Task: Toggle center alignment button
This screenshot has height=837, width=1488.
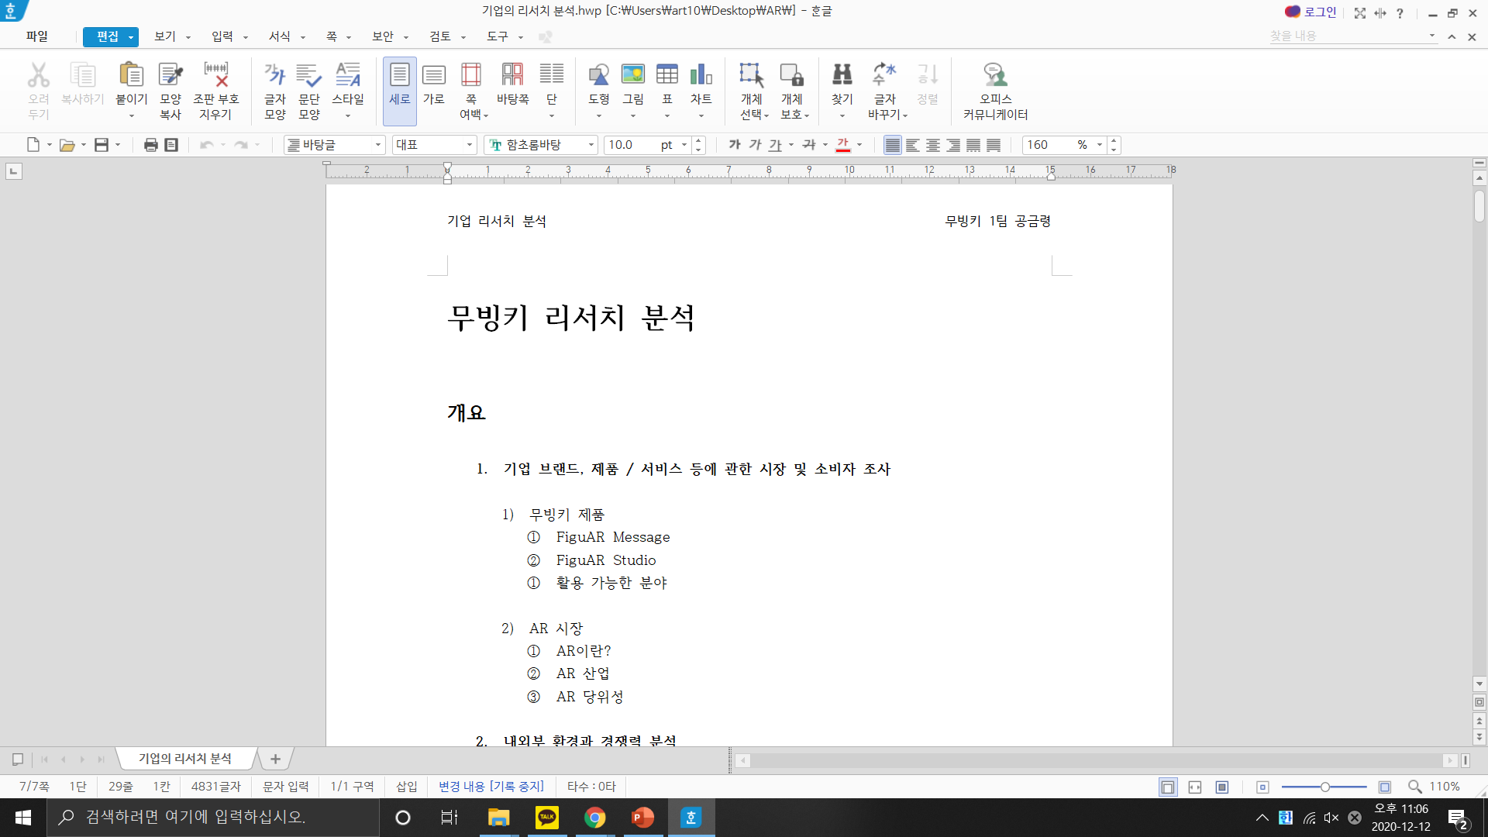Action: coord(933,145)
